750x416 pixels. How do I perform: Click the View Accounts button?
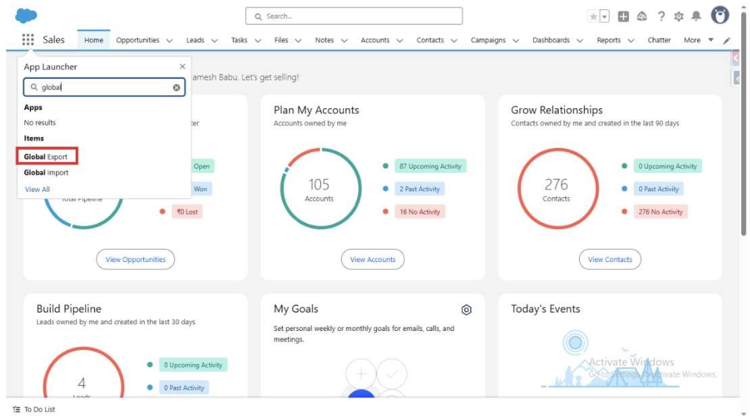[x=372, y=259]
